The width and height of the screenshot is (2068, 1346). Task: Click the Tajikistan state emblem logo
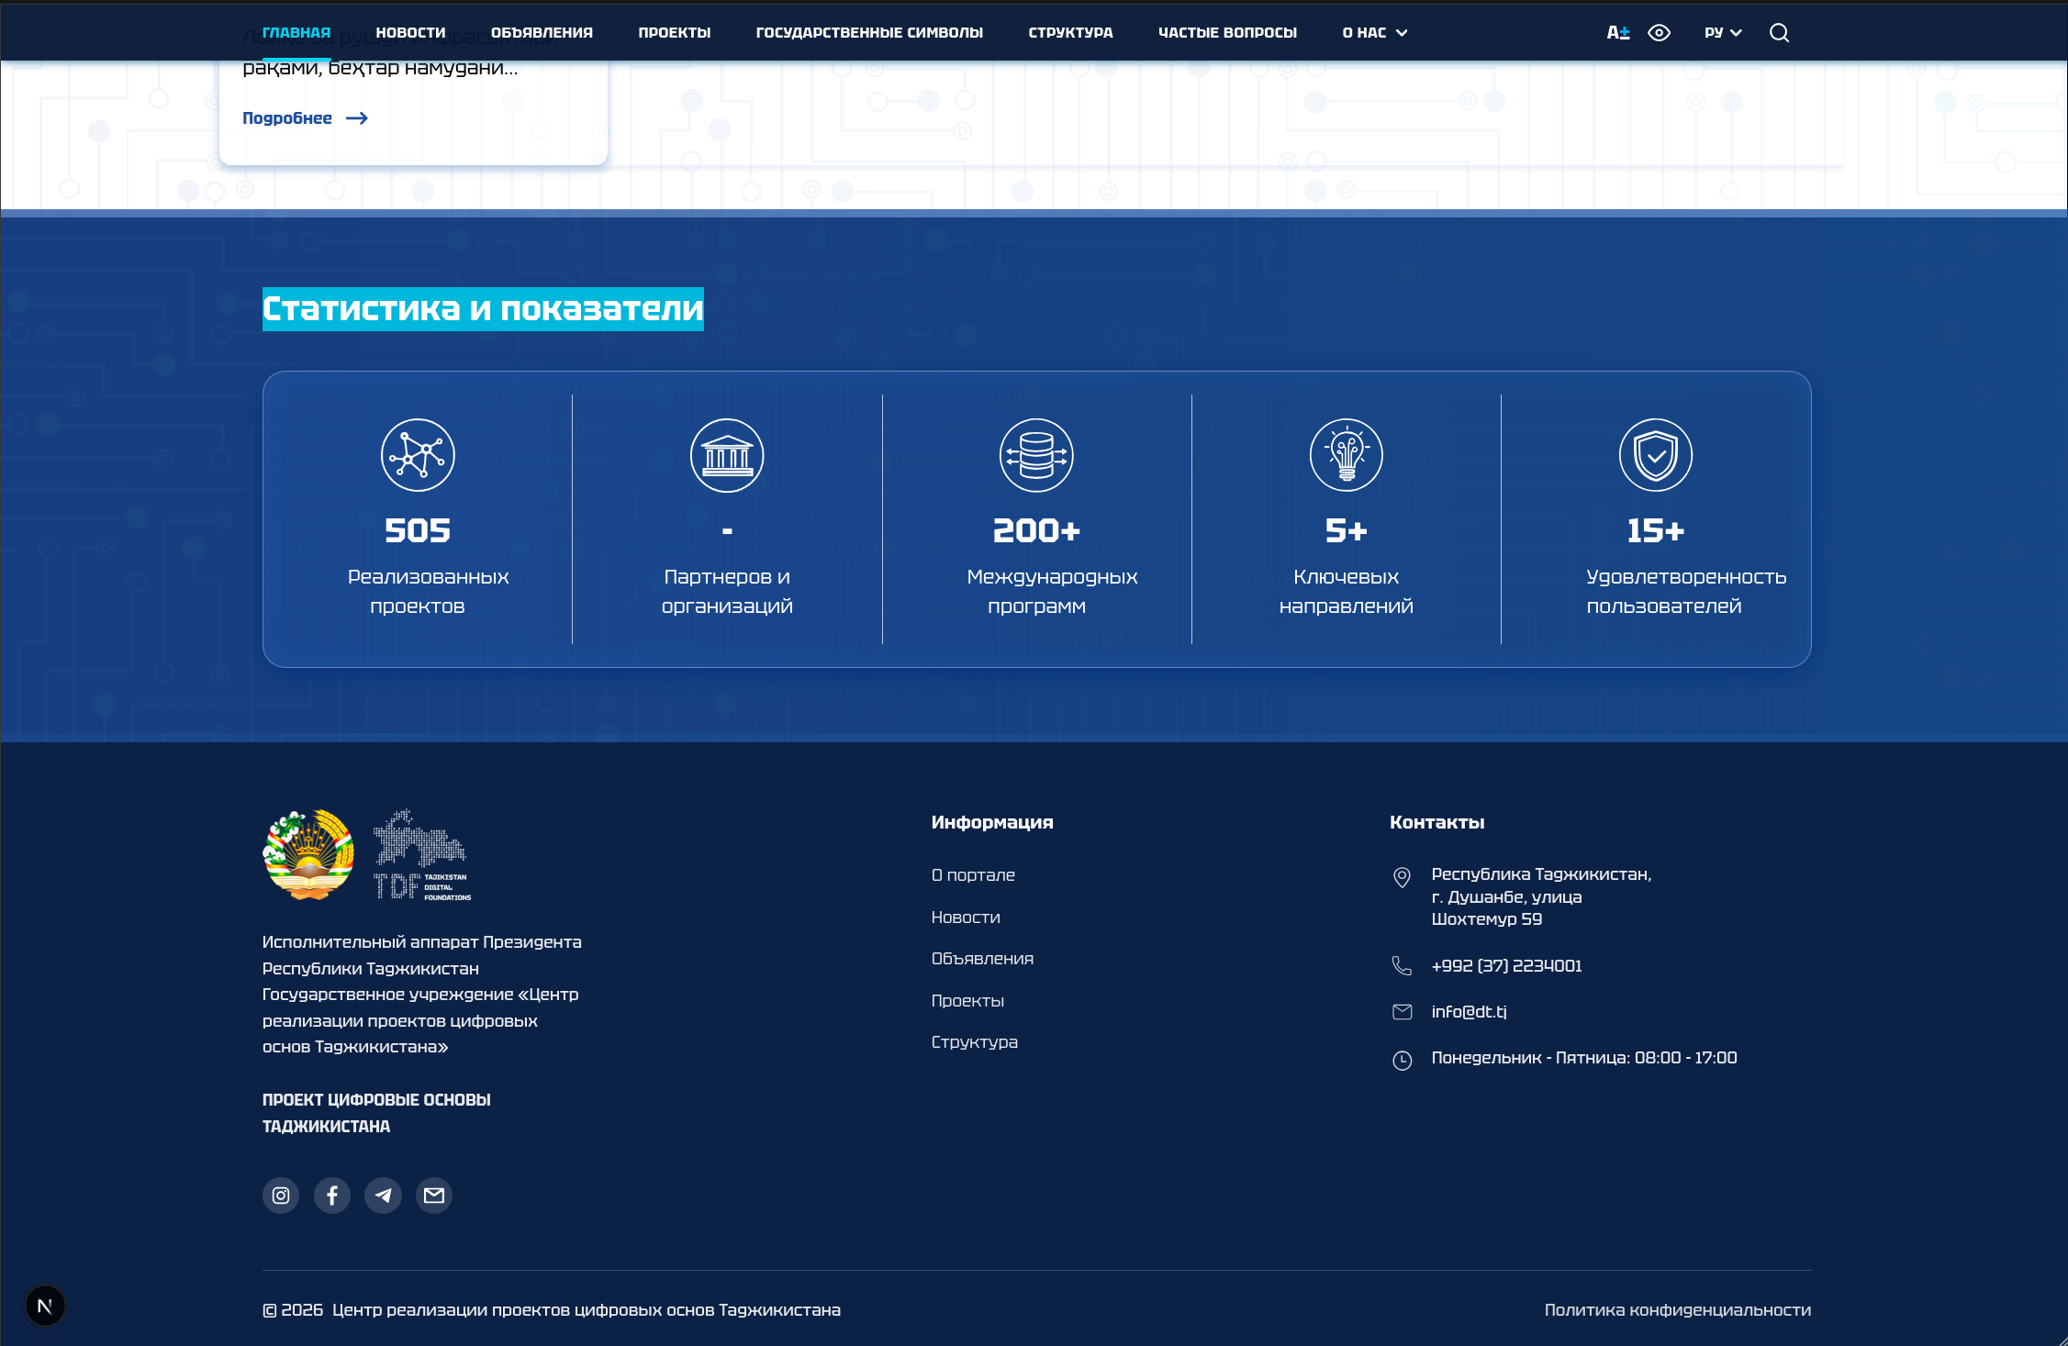pos(308,854)
